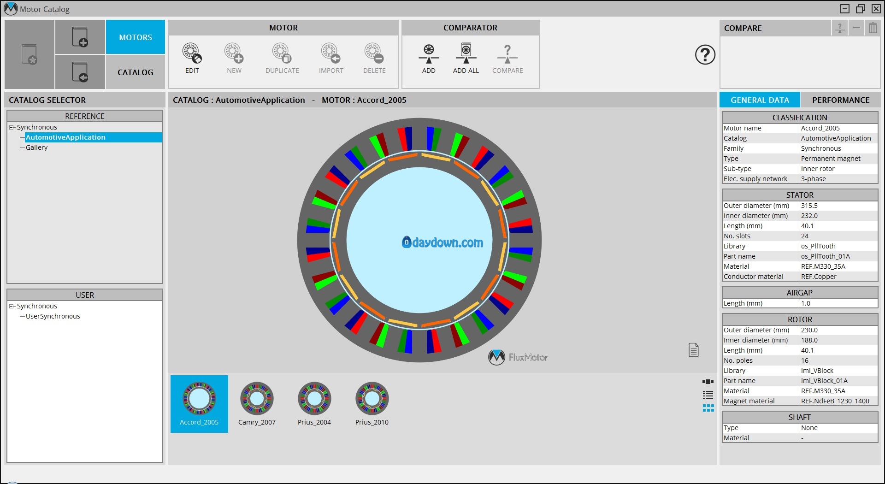Screen dimensions: 885x484
Task: Click shaft Type value None
Action: (x=838, y=428)
